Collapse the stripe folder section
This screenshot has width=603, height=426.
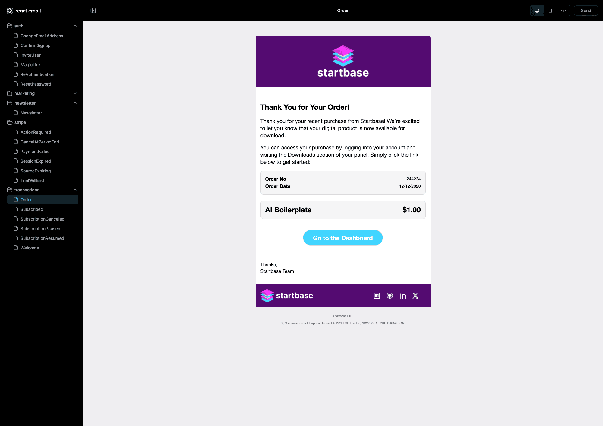tap(75, 122)
